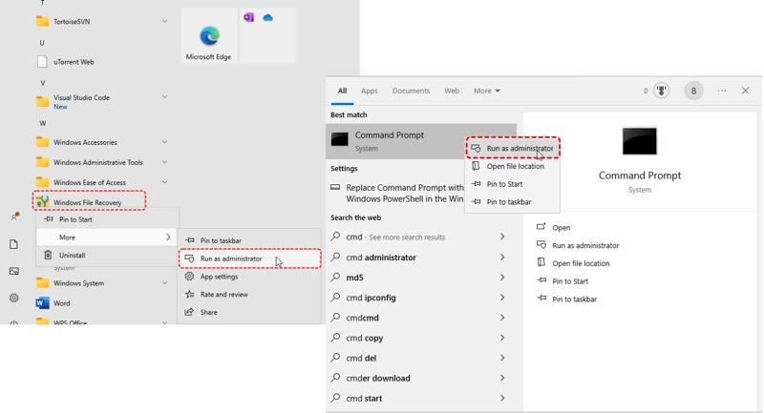
Task: Expand the Windows Ease of Access chevron
Action: tap(164, 182)
